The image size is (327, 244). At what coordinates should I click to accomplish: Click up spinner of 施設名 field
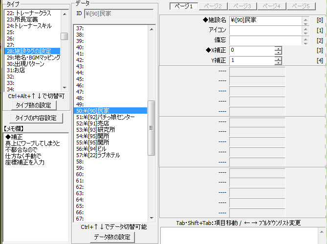[305, 20]
